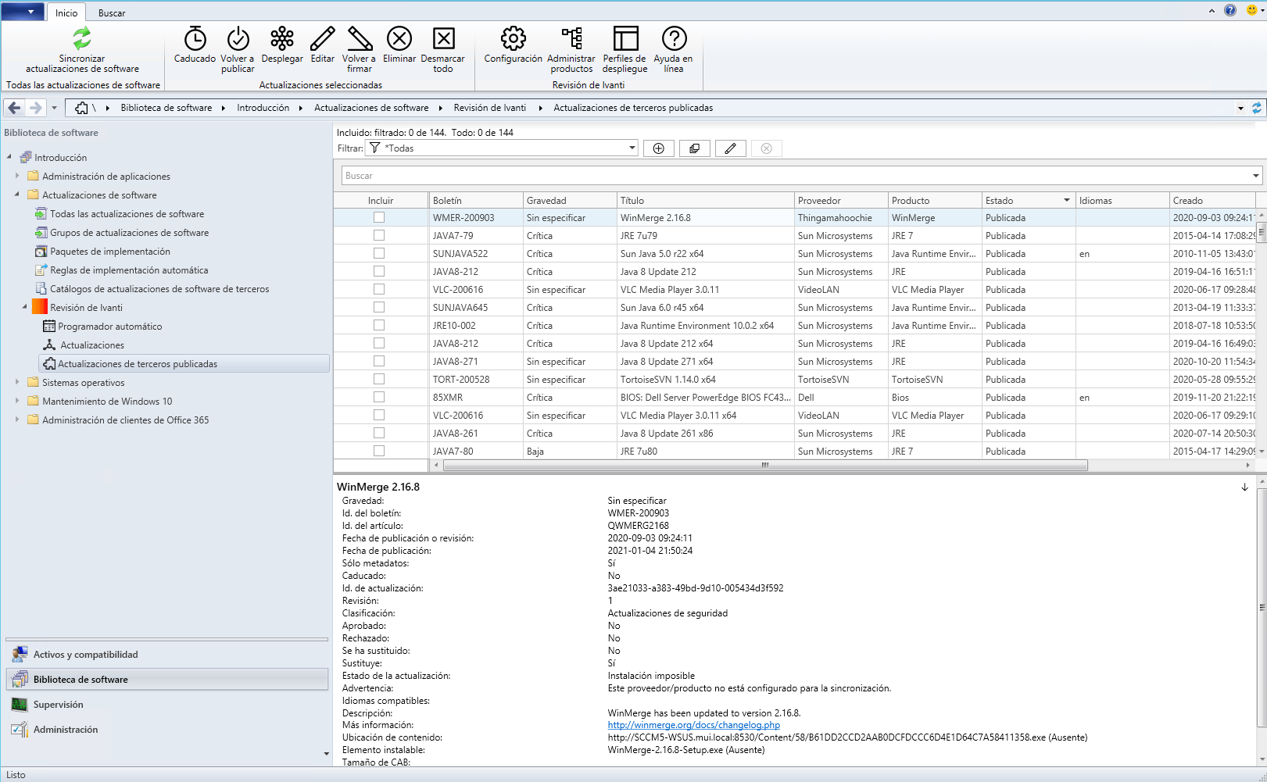The width and height of the screenshot is (1267, 782).
Task: Tick the checkbox for JAVA7-79 row
Action: [379, 236]
